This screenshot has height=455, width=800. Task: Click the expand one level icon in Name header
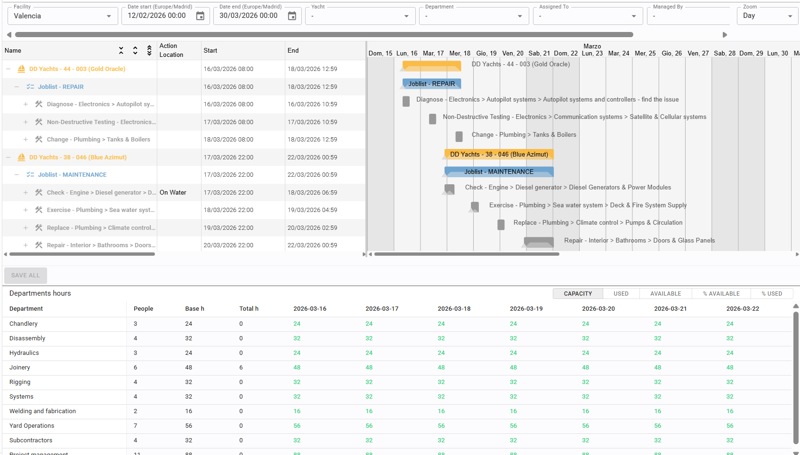click(x=135, y=51)
